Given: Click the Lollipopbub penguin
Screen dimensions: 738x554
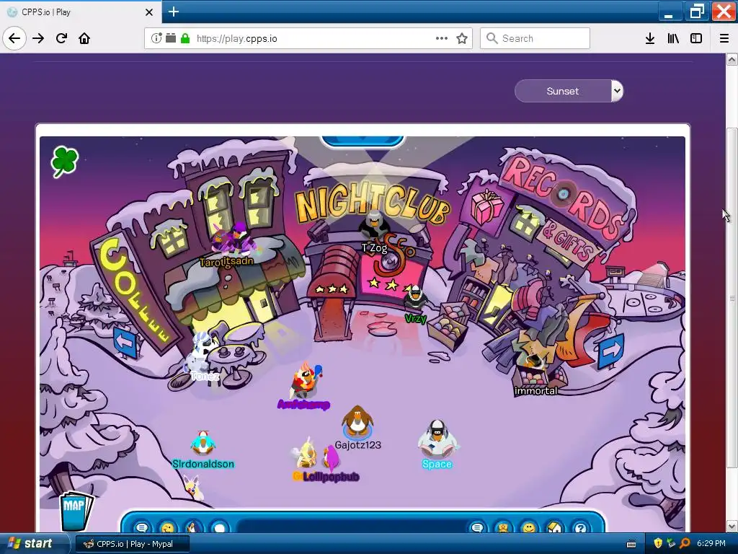Looking at the screenshot, I should [331, 458].
